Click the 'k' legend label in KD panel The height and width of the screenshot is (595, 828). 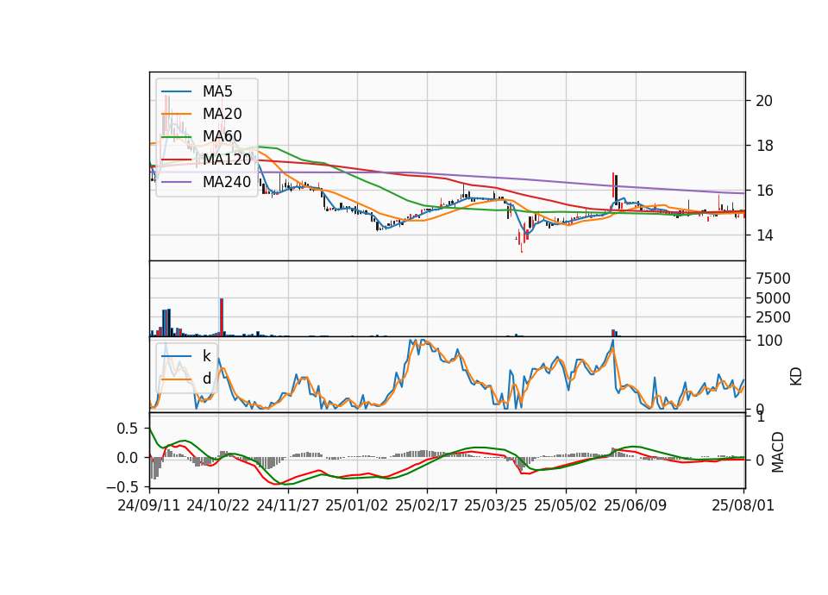[206, 356]
